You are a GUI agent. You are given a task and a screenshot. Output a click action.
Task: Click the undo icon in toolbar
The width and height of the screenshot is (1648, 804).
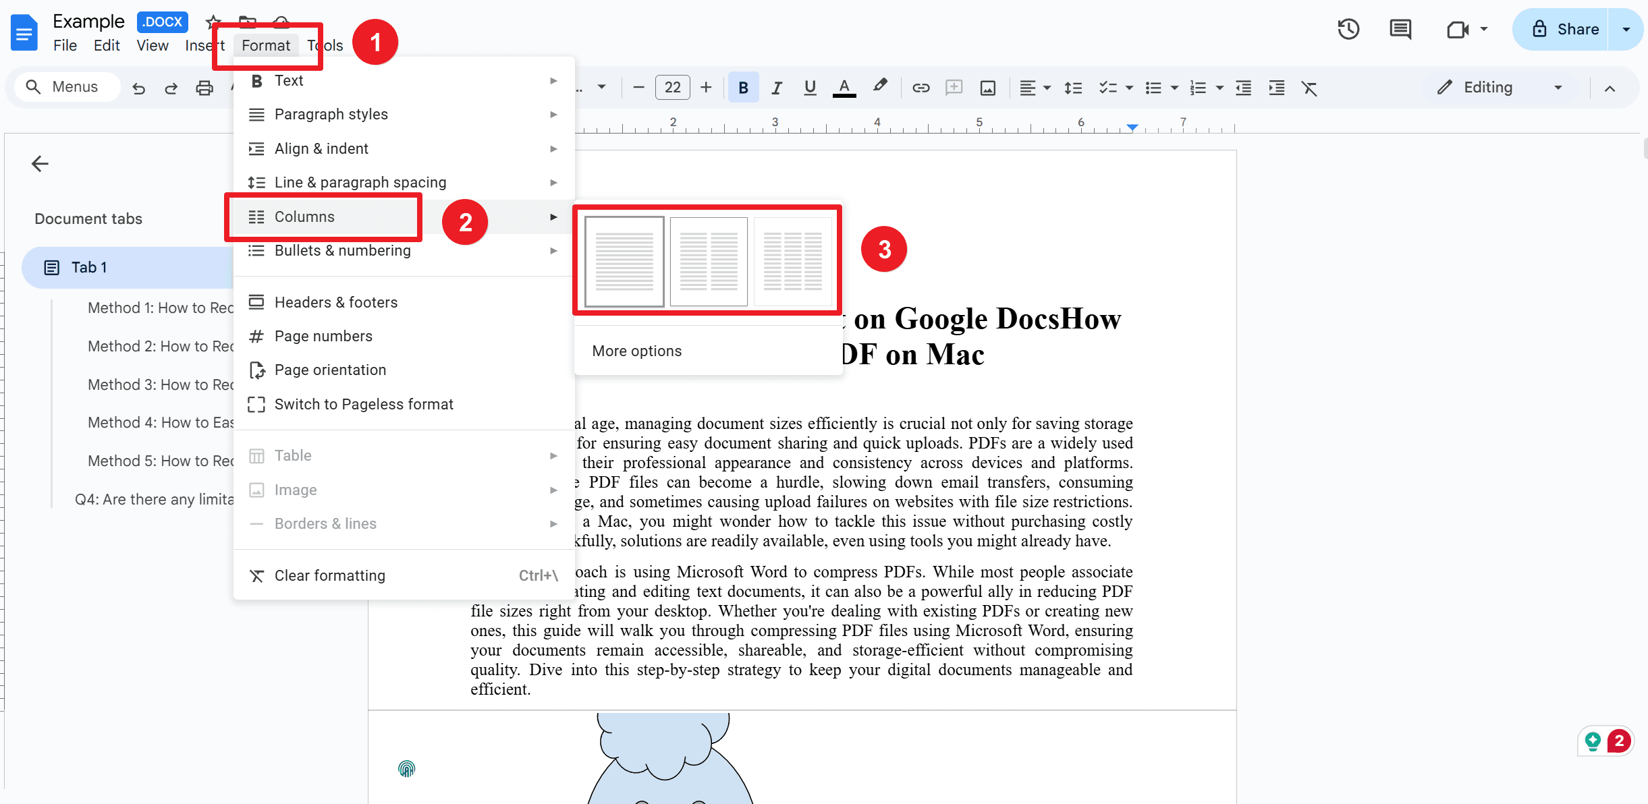click(138, 87)
